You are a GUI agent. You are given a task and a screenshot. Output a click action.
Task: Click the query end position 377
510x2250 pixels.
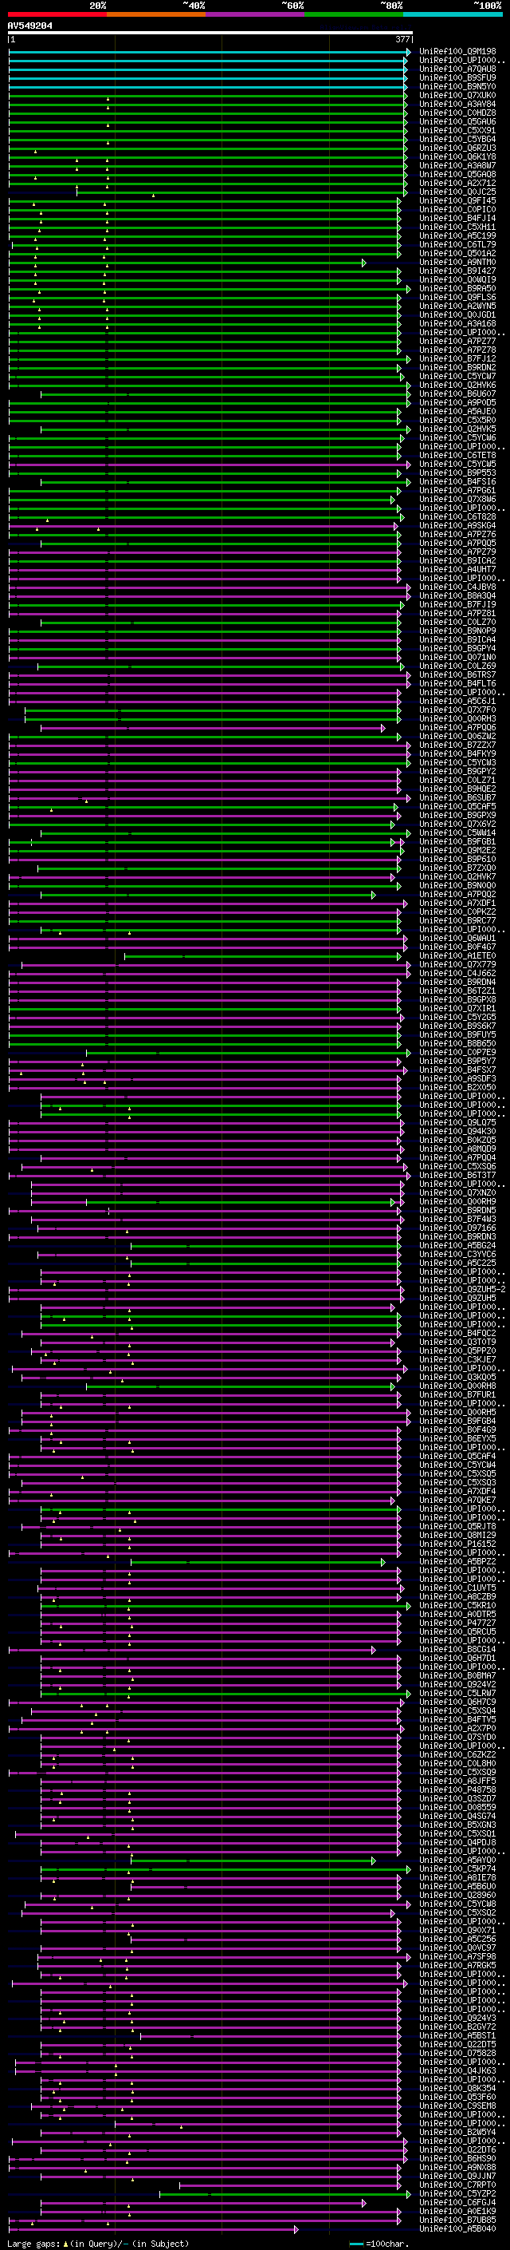click(x=402, y=40)
